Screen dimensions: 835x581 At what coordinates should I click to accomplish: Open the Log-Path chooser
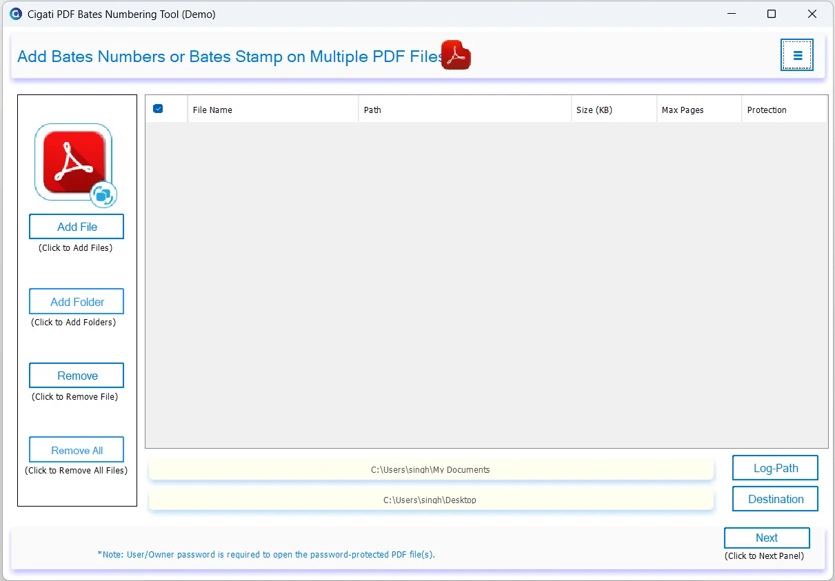775,468
